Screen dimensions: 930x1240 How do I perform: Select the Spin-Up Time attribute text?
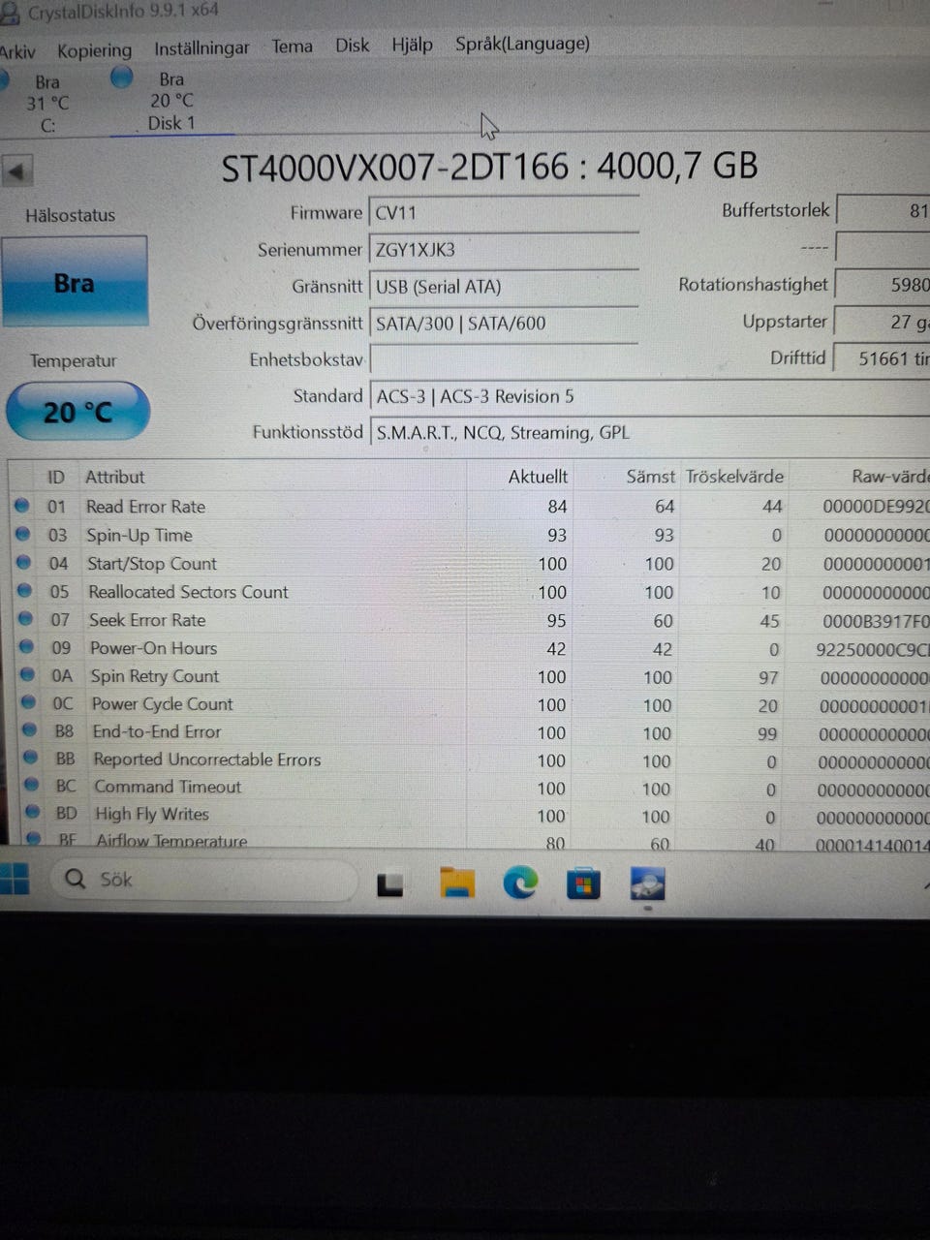[x=139, y=536]
